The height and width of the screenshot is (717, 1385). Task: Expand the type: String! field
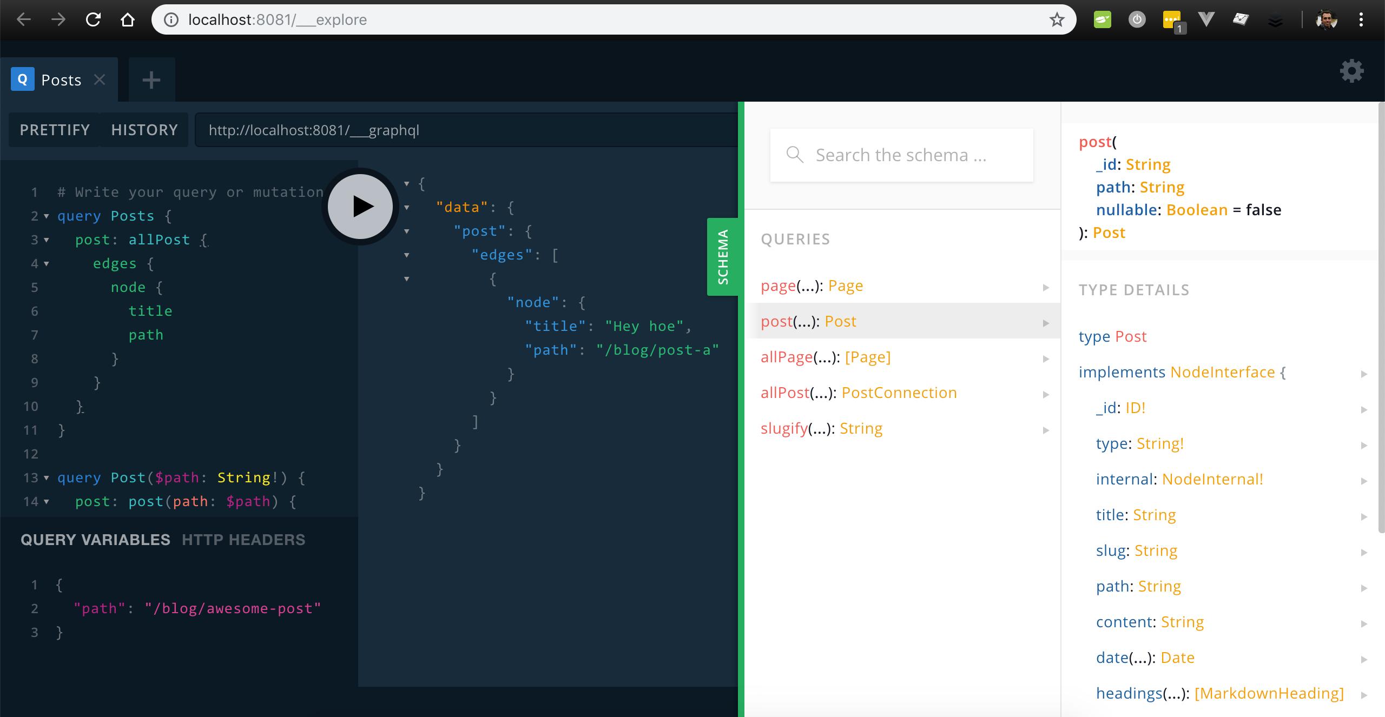tap(1364, 445)
